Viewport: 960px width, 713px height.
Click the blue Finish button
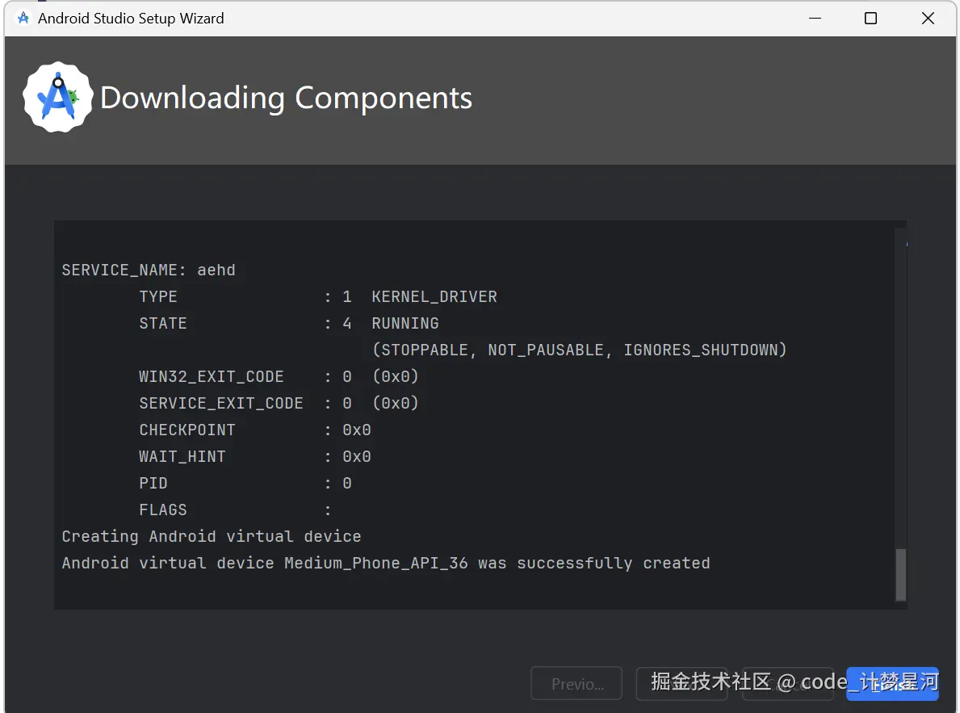(892, 683)
